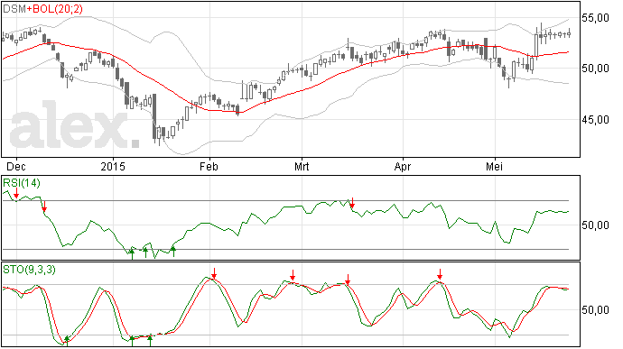Click the 2015 year label on axis
623x349 pixels.
point(113,166)
